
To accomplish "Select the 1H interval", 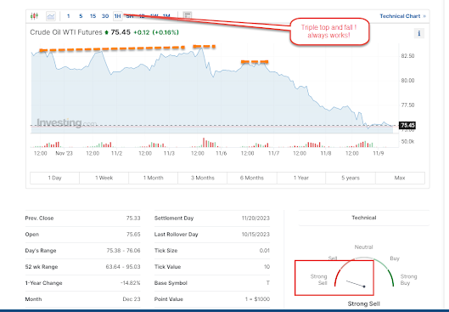I will point(117,16).
